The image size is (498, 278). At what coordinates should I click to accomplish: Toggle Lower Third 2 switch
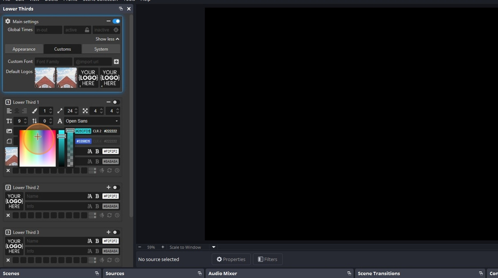[x=116, y=187]
